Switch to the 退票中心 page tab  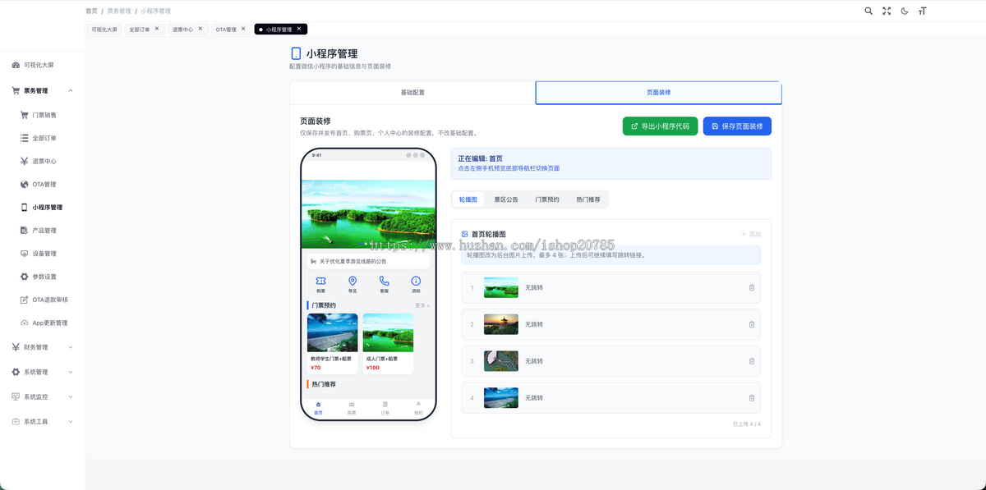coord(182,29)
